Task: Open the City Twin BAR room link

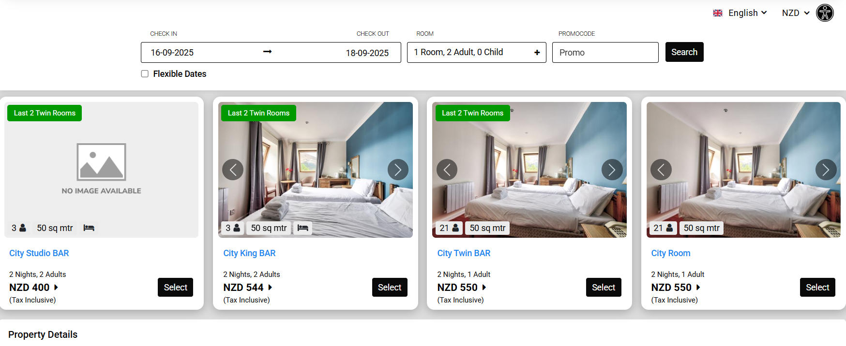Action: [x=464, y=253]
